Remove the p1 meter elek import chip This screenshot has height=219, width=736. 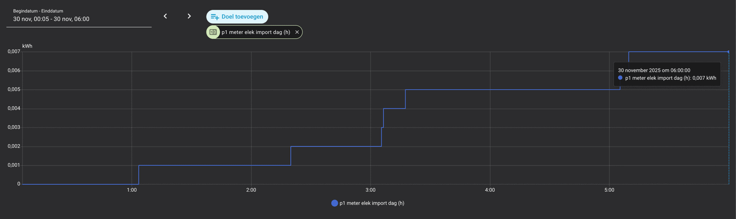coord(297,32)
